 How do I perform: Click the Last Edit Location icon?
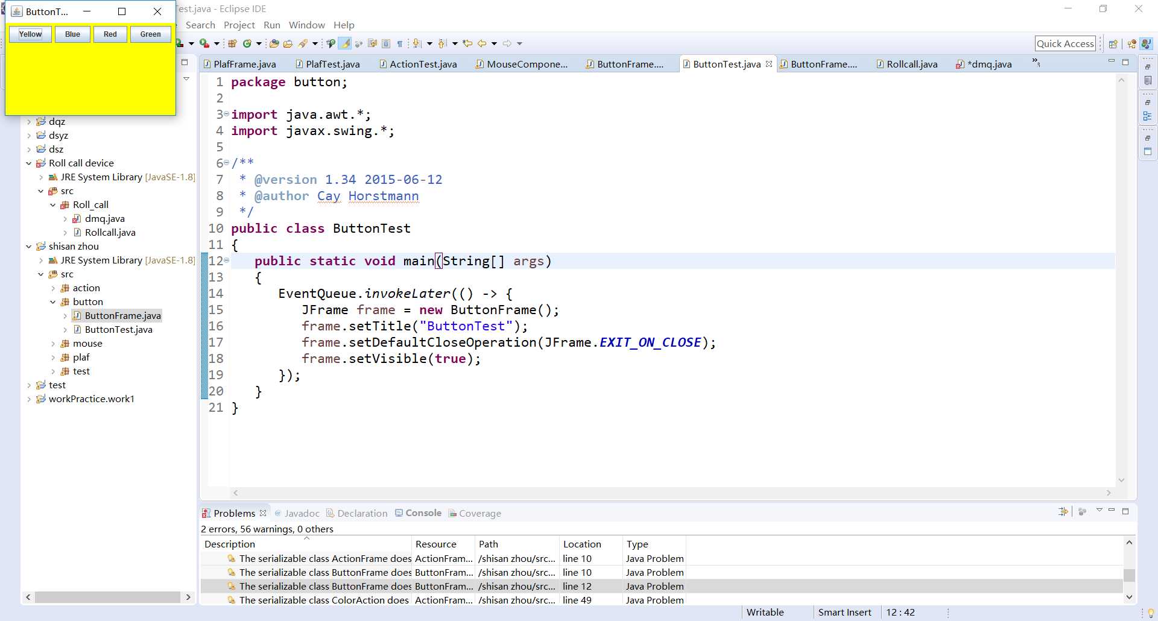coord(467,43)
